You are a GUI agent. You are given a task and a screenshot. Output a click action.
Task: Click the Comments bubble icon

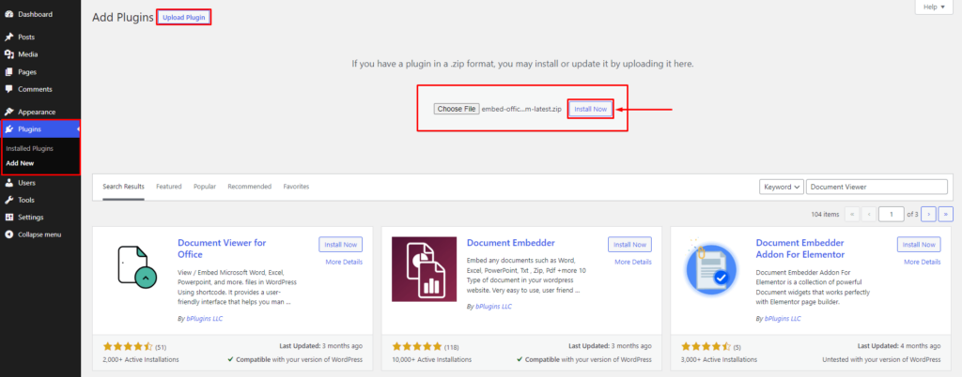click(x=8, y=89)
